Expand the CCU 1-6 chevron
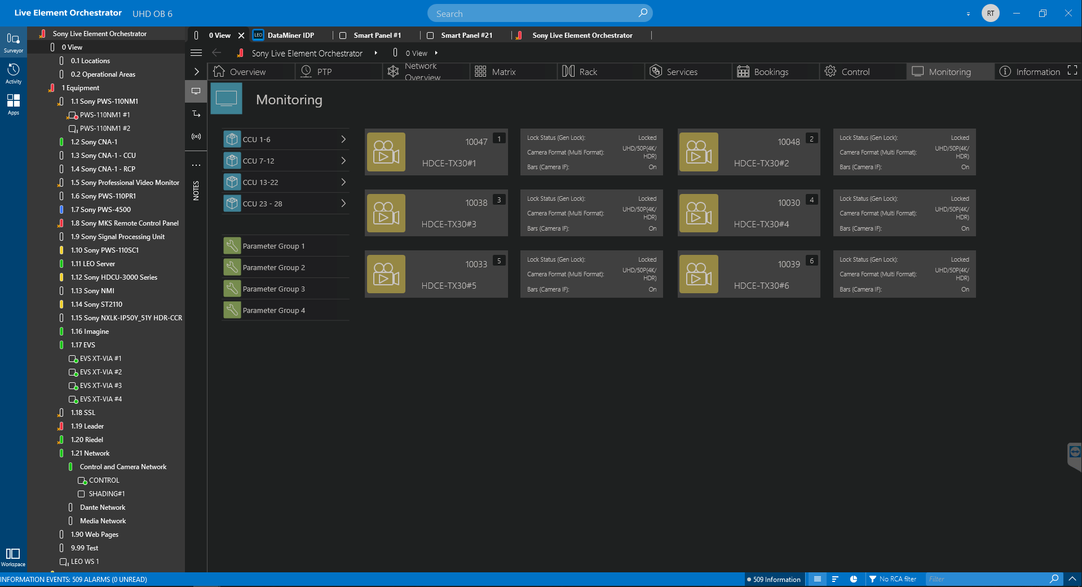 (x=343, y=139)
